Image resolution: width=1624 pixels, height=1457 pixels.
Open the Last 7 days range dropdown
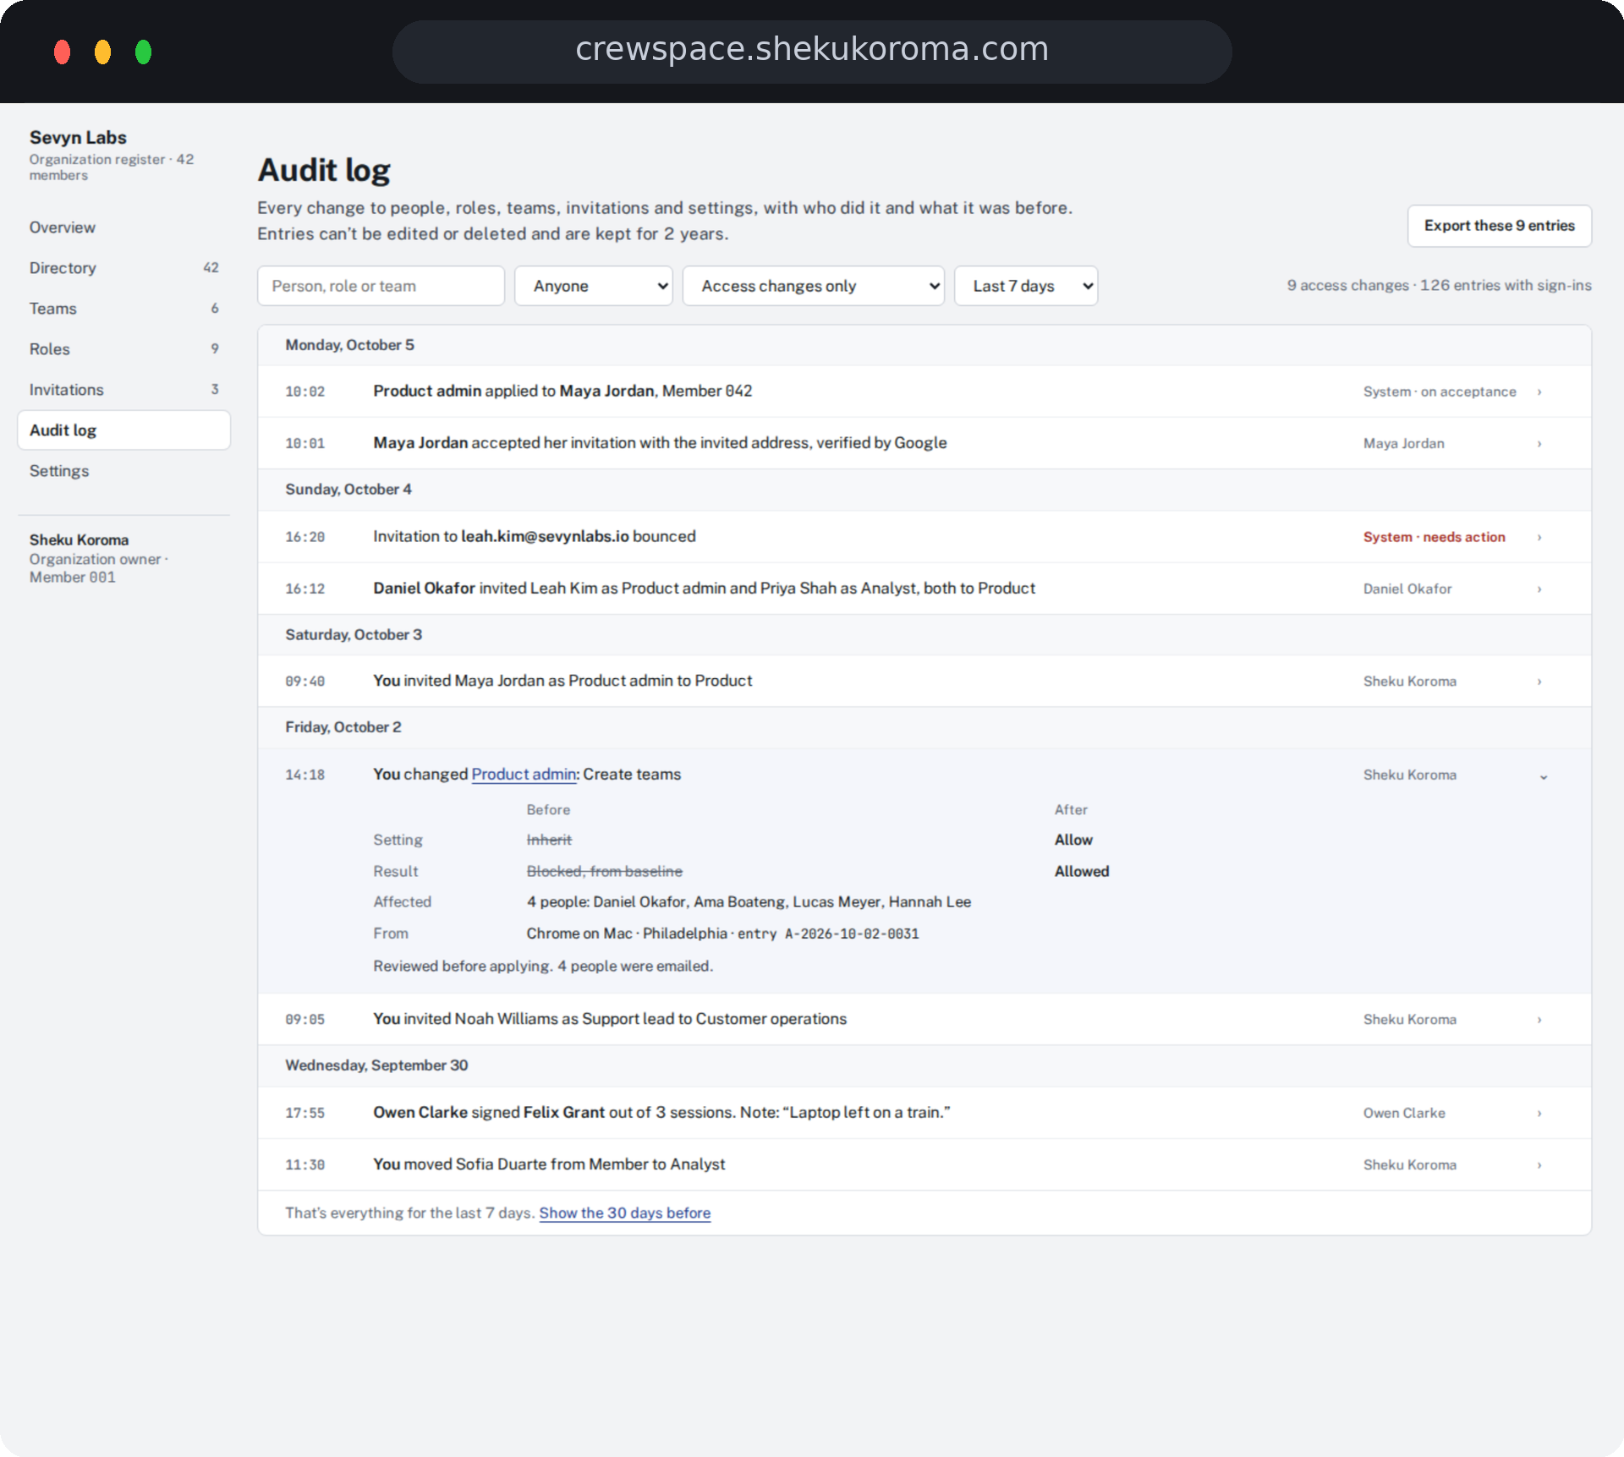pos(1026,286)
